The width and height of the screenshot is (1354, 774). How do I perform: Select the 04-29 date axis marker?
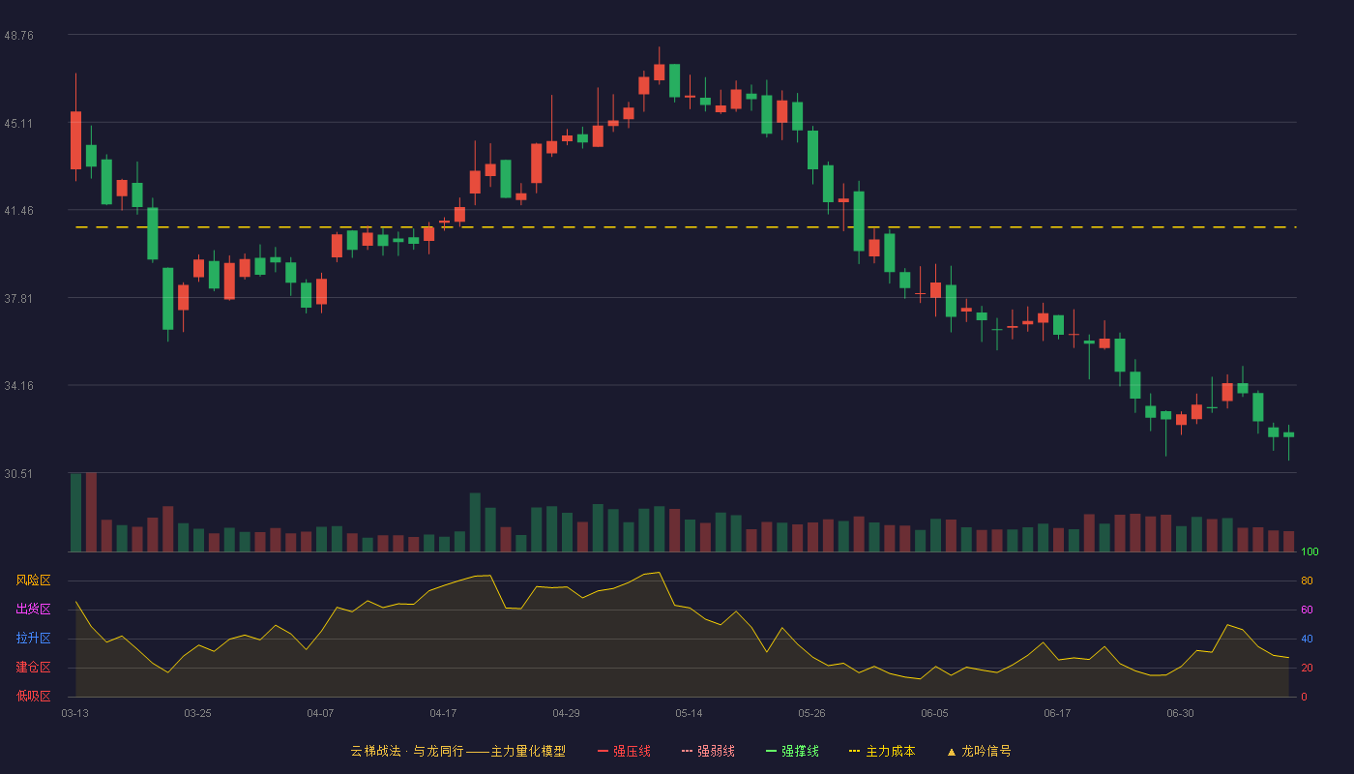pos(566,713)
